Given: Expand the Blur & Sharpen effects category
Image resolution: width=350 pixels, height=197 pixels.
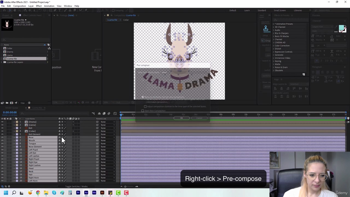Looking at the screenshot, I should 273,33.
